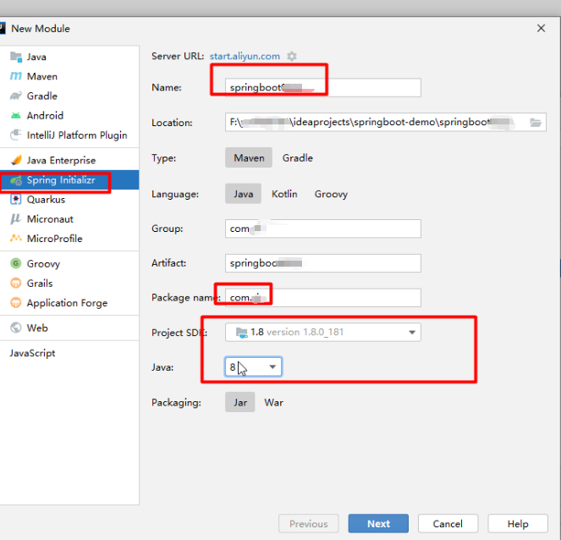Click the Cancel button

point(448,524)
